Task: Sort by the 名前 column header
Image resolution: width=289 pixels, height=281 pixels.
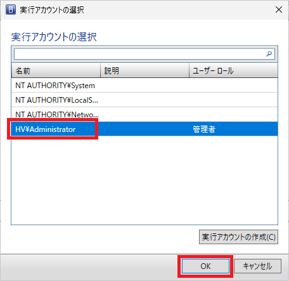Action: click(x=56, y=70)
